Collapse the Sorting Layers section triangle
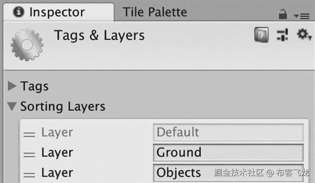The image size is (315, 183). (12, 107)
